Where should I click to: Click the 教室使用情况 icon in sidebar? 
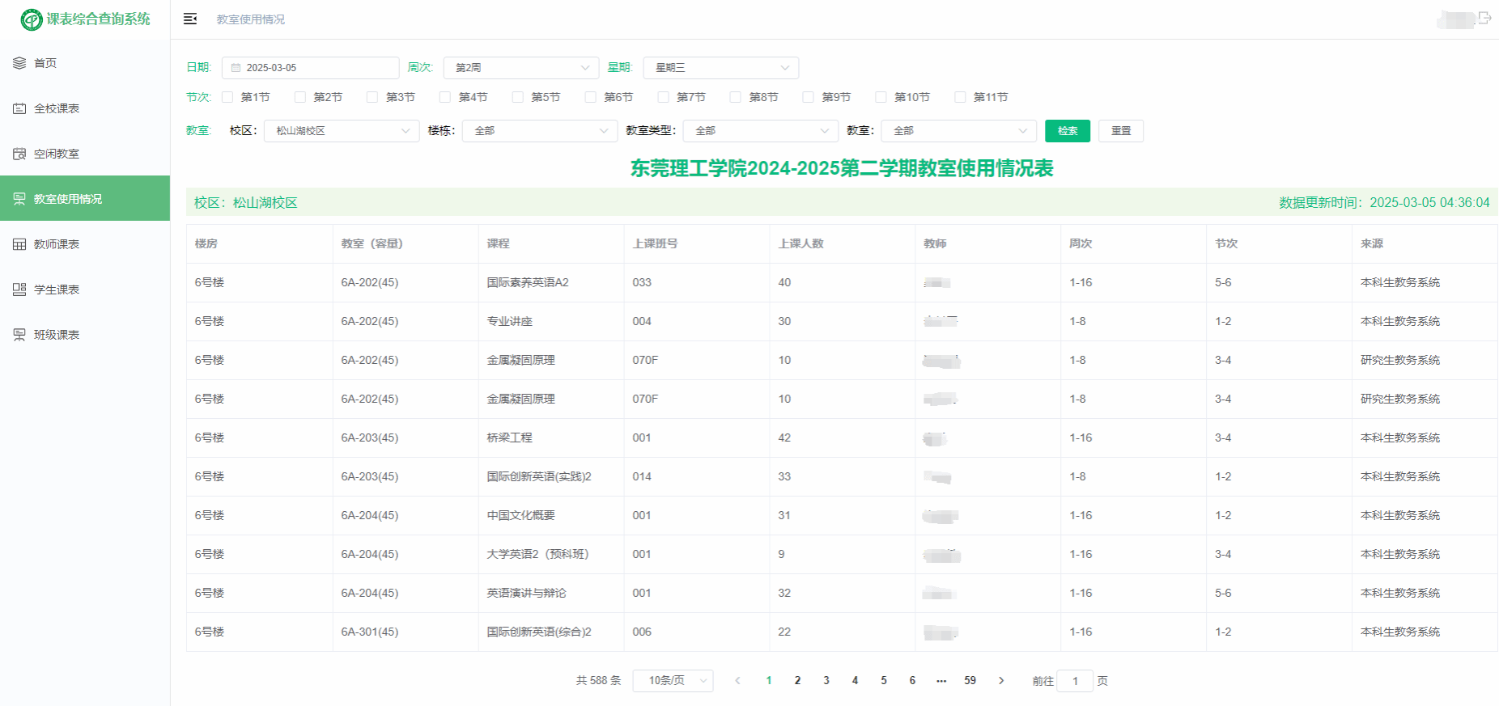(19, 199)
